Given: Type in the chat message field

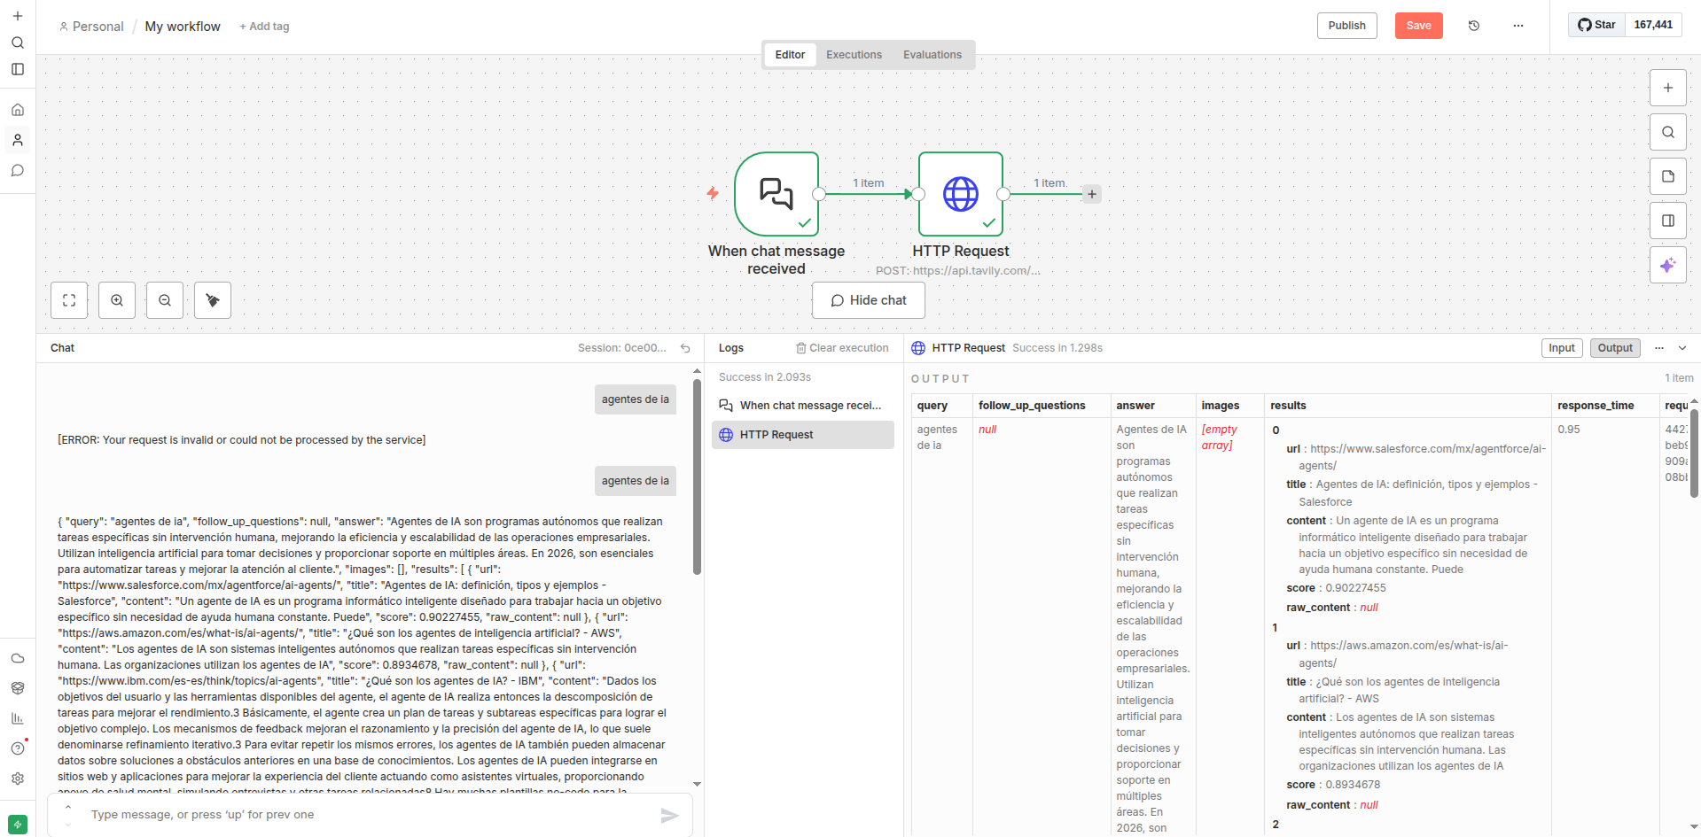Looking at the screenshot, I should [x=372, y=815].
